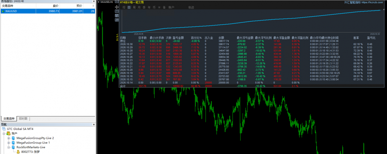Click the 合计 totals row label

[x=123, y=86]
